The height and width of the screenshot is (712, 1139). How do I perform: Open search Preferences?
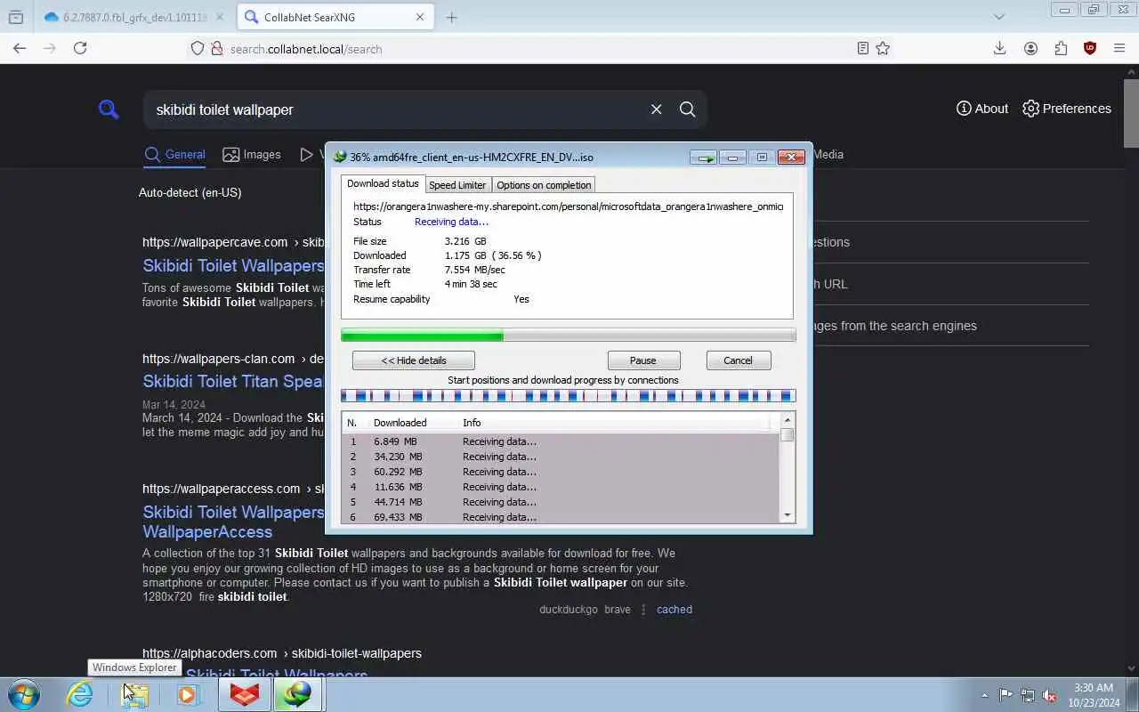[x=1067, y=109]
